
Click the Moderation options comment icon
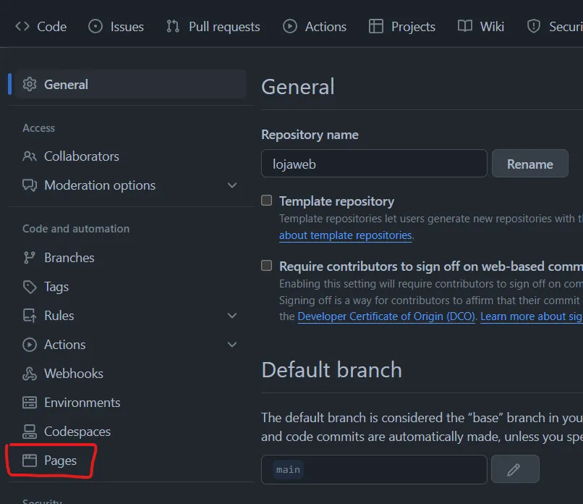(x=30, y=185)
